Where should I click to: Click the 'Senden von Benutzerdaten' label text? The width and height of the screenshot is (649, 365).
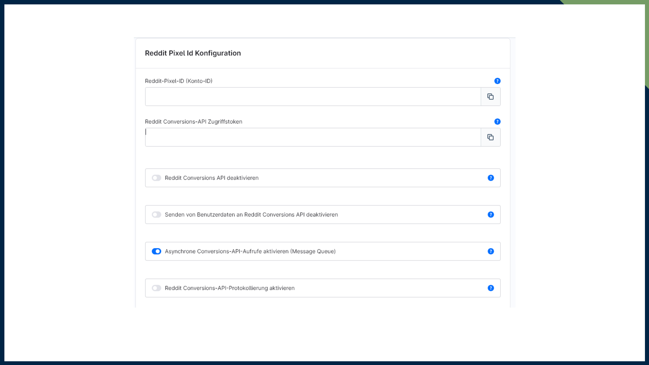point(251,215)
